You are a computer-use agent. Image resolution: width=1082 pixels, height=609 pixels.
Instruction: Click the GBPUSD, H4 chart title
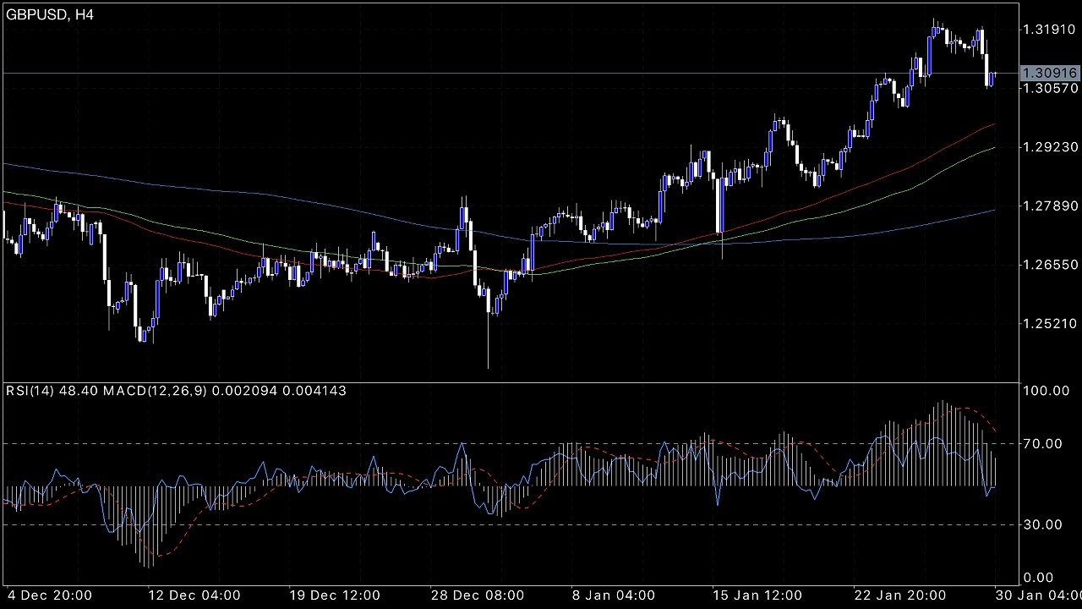[x=49, y=14]
